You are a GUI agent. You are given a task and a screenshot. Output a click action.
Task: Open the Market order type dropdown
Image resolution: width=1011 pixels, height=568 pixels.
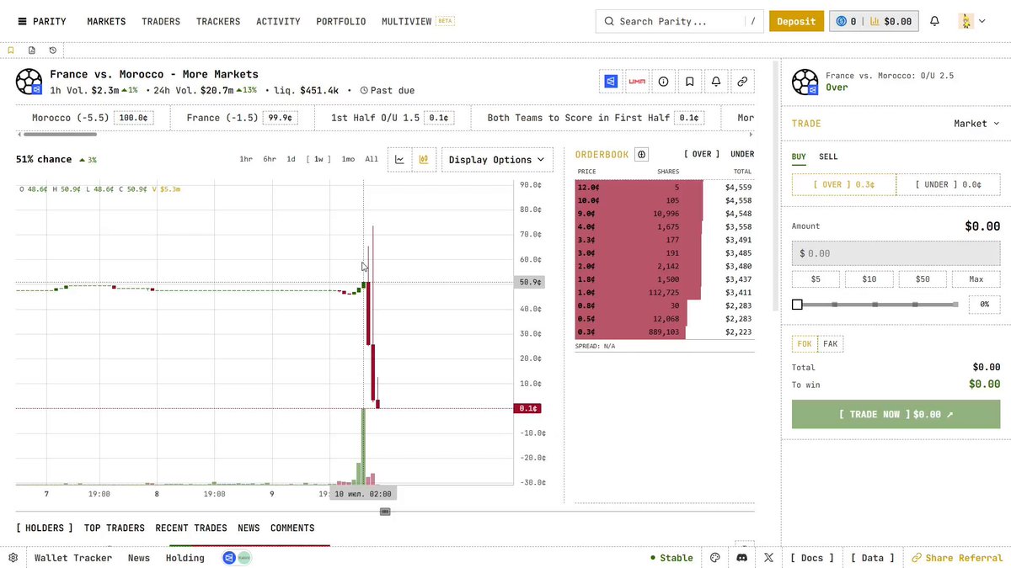[x=976, y=124]
